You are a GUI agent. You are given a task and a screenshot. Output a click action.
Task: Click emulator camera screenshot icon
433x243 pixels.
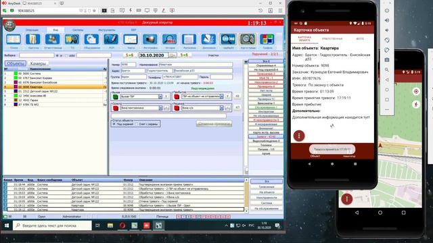387,60
